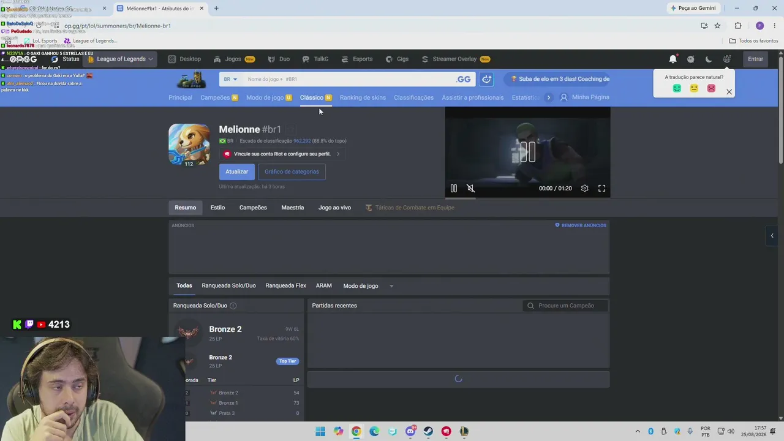784x441 pixels.
Task: Open a new browser tab
Action: click(x=216, y=8)
